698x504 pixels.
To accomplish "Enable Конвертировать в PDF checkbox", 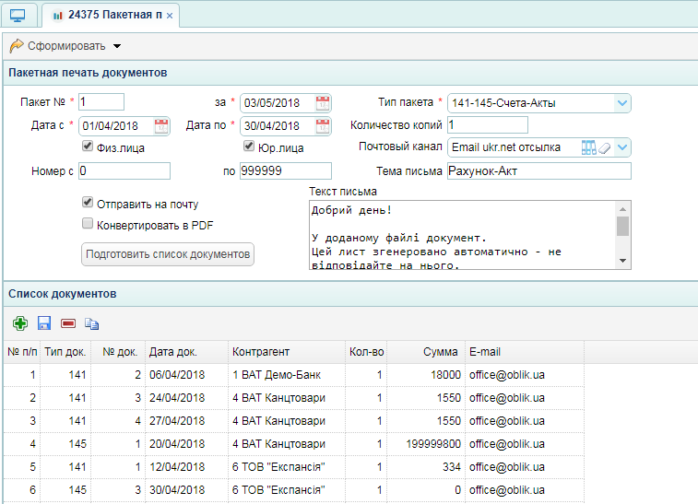I will pyautogui.click(x=88, y=223).
